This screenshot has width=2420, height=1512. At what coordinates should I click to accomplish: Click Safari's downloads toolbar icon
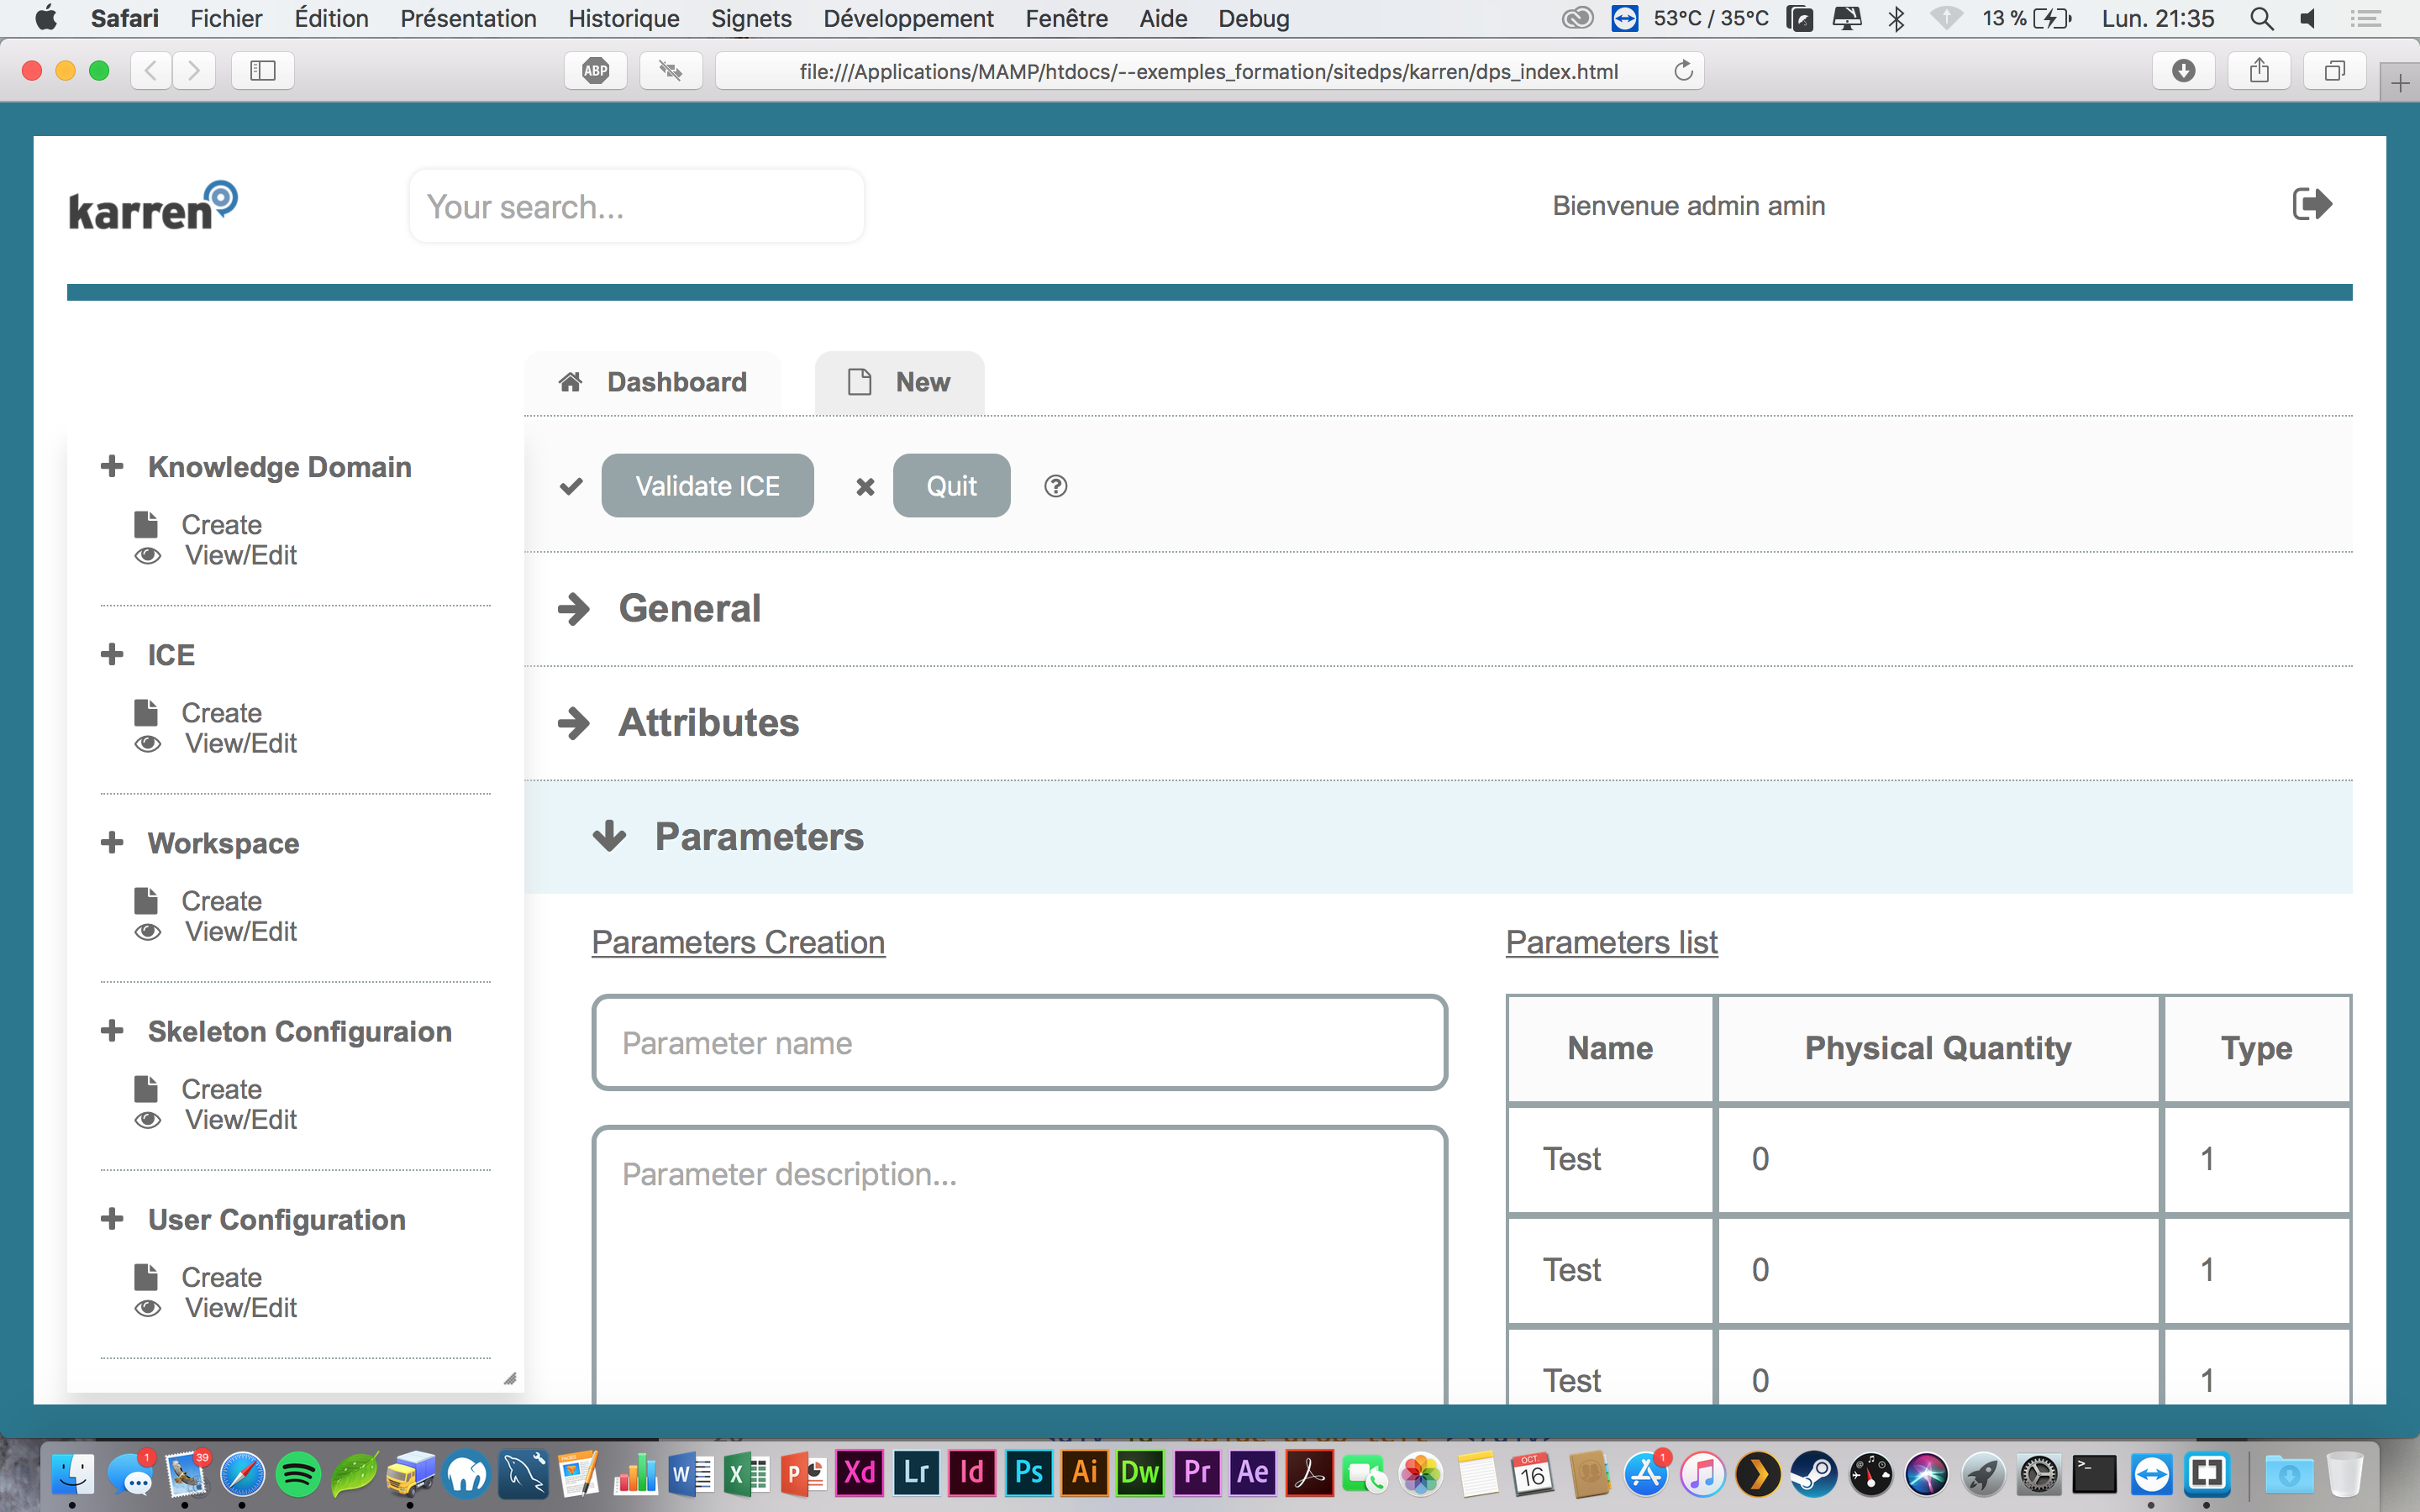[2183, 71]
